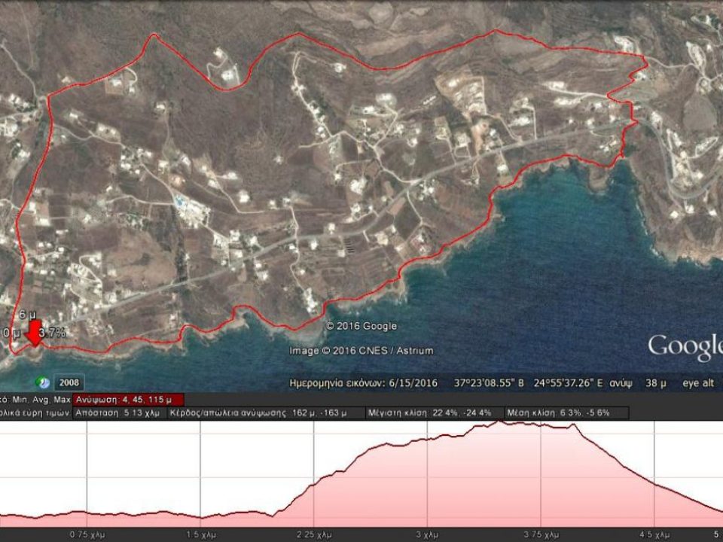Click the '2.25 χλμ' axis label

coord(315,534)
